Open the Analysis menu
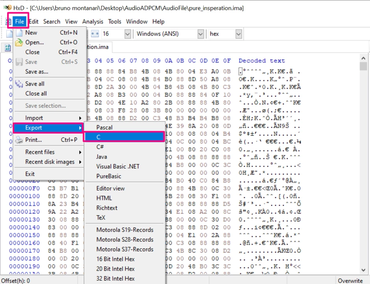This screenshot has height=284, width=370. click(93, 22)
